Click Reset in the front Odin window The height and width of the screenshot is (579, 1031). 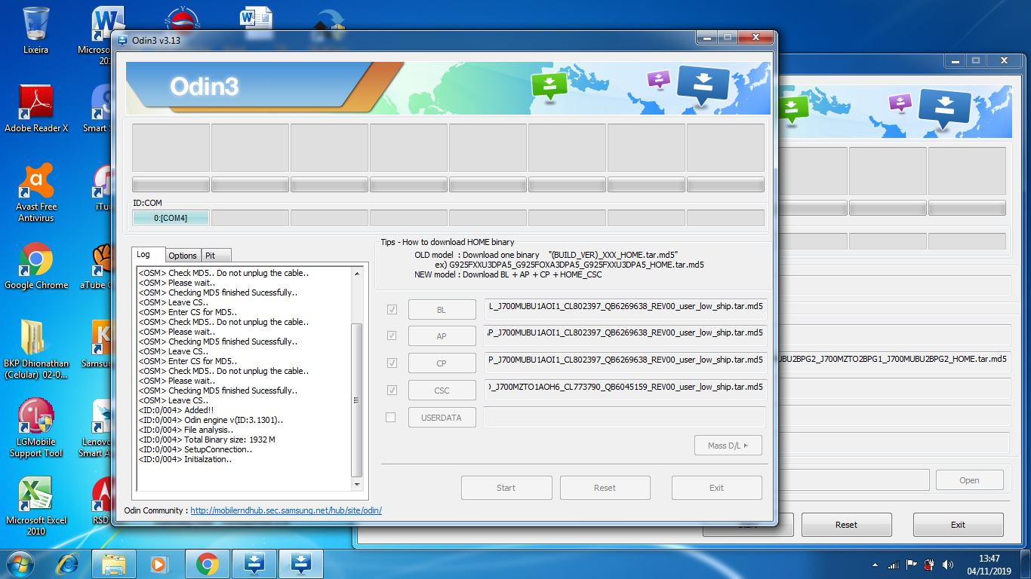coord(605,488)
